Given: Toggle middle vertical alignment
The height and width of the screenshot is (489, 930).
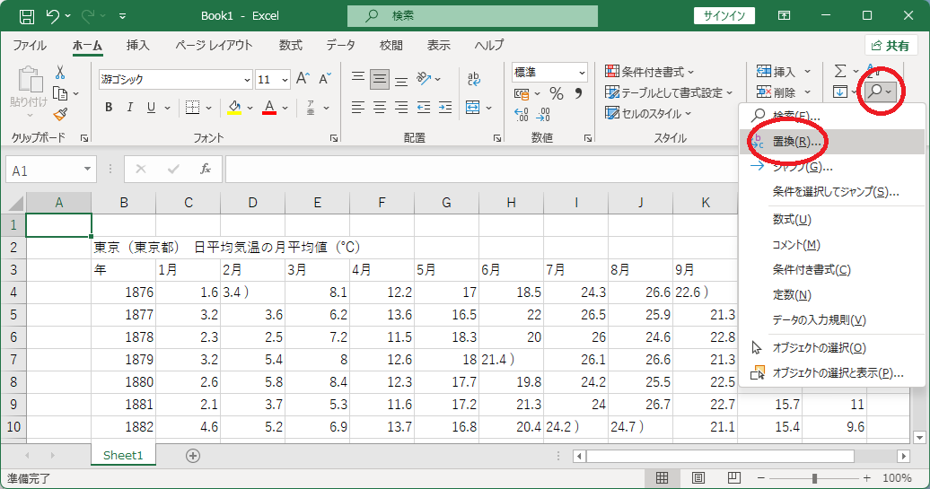Looking at the screenshot, I should (x=380, y=78).
